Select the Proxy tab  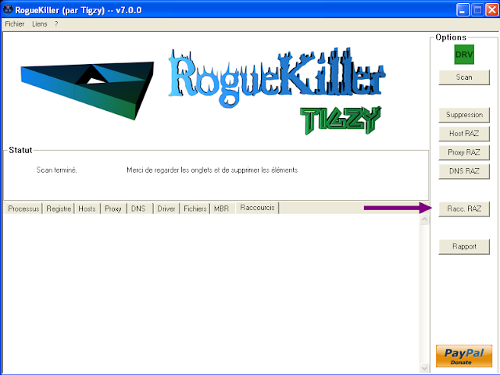113,209
